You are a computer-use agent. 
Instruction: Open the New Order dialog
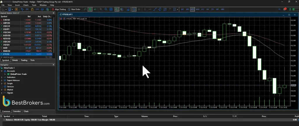(x=74, y=9)
